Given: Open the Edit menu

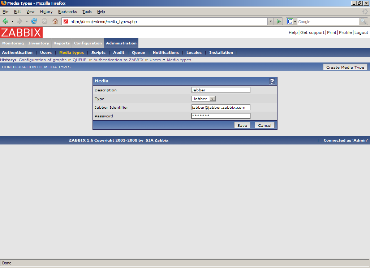Looking at the screenshot, I should [x=17, y=12].
